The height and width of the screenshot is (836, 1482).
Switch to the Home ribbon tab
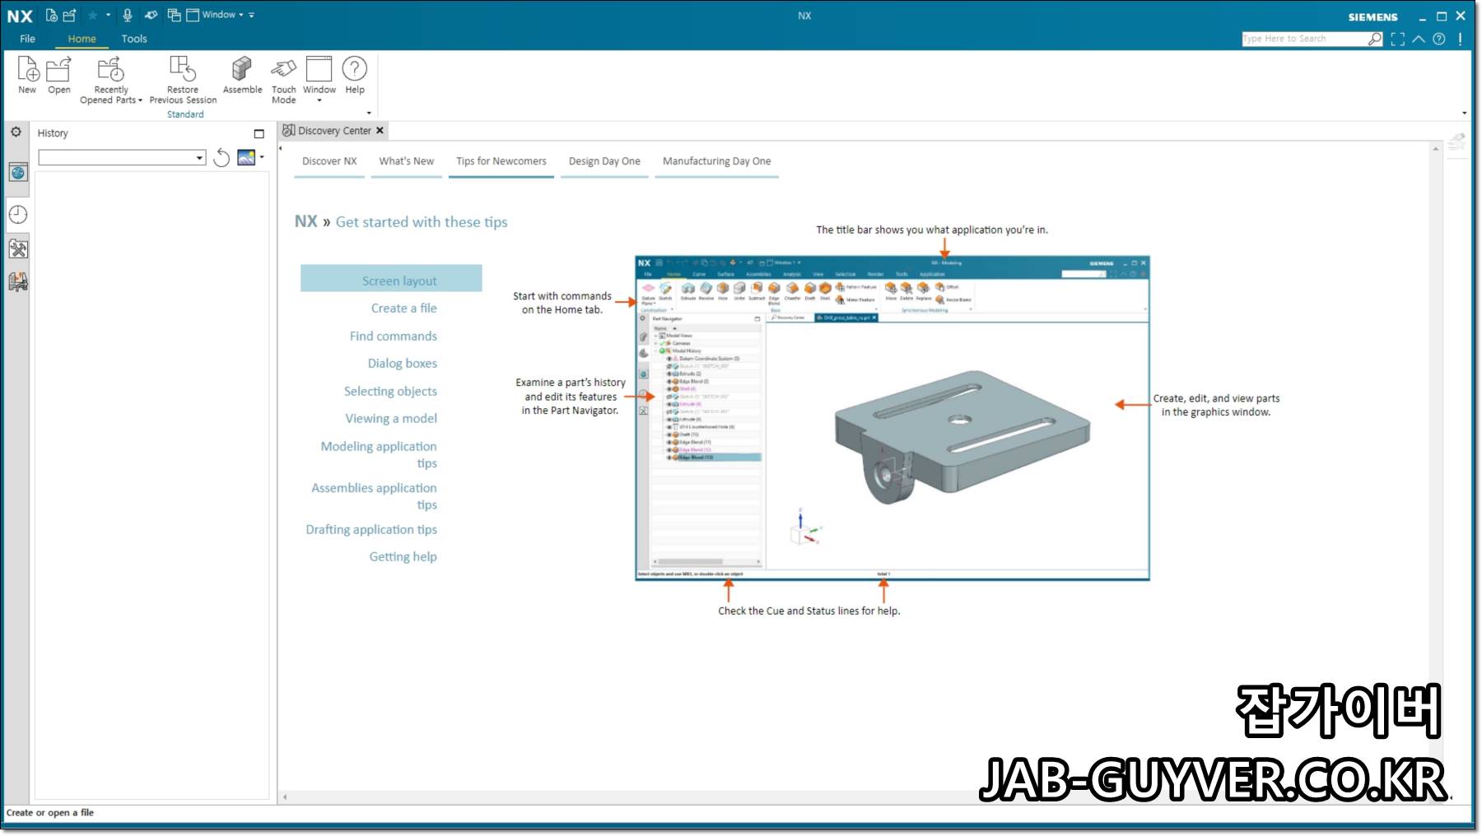(x=82, y=39)
